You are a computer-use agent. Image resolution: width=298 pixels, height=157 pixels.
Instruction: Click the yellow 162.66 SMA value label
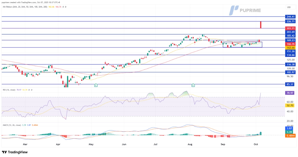pos(291,47)
